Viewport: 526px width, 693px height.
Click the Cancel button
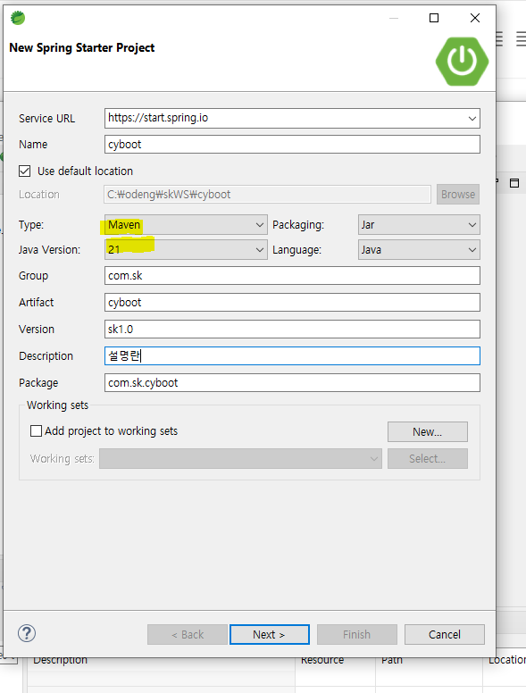(x=444, y=635)
